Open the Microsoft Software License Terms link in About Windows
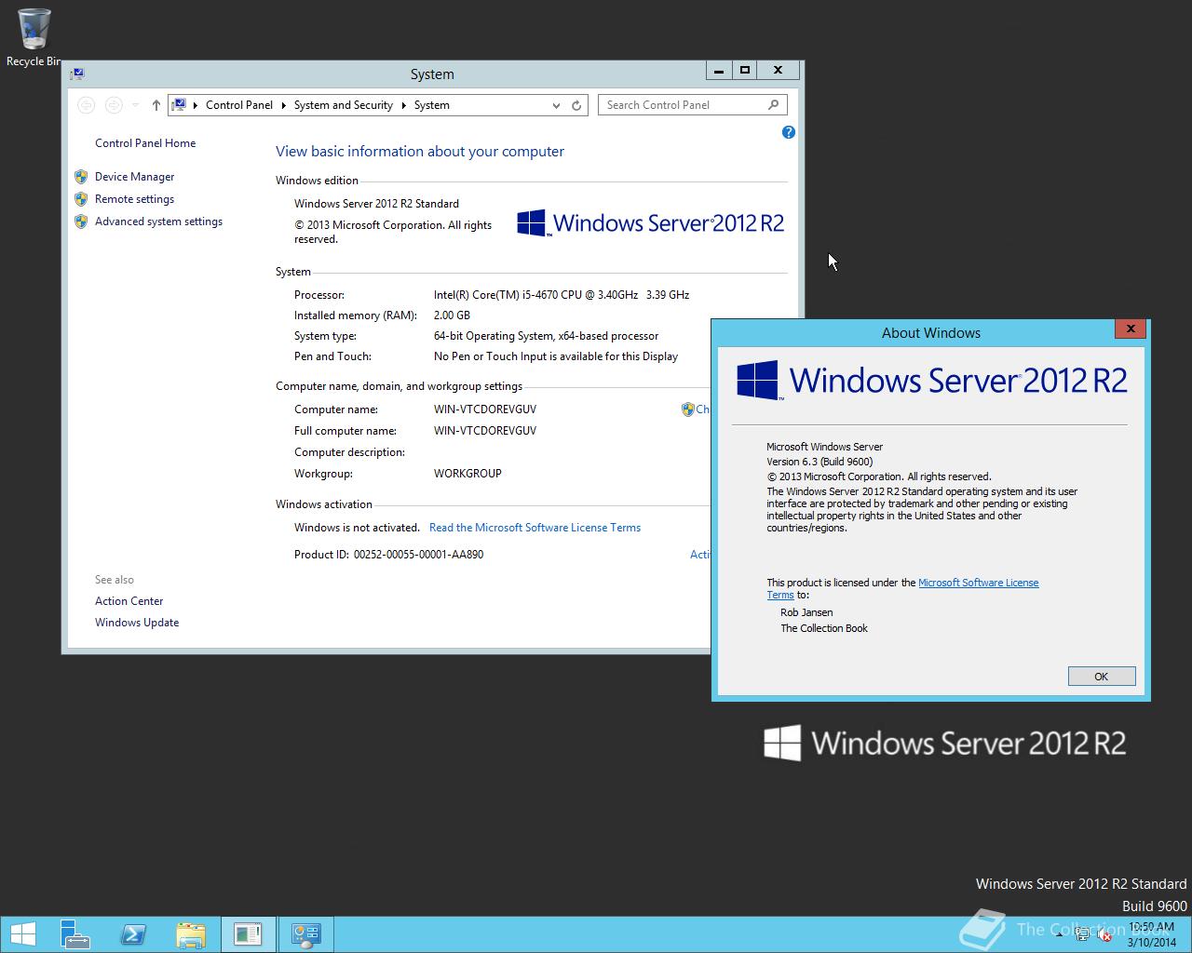1192x953 pixels. coord(978,583)
